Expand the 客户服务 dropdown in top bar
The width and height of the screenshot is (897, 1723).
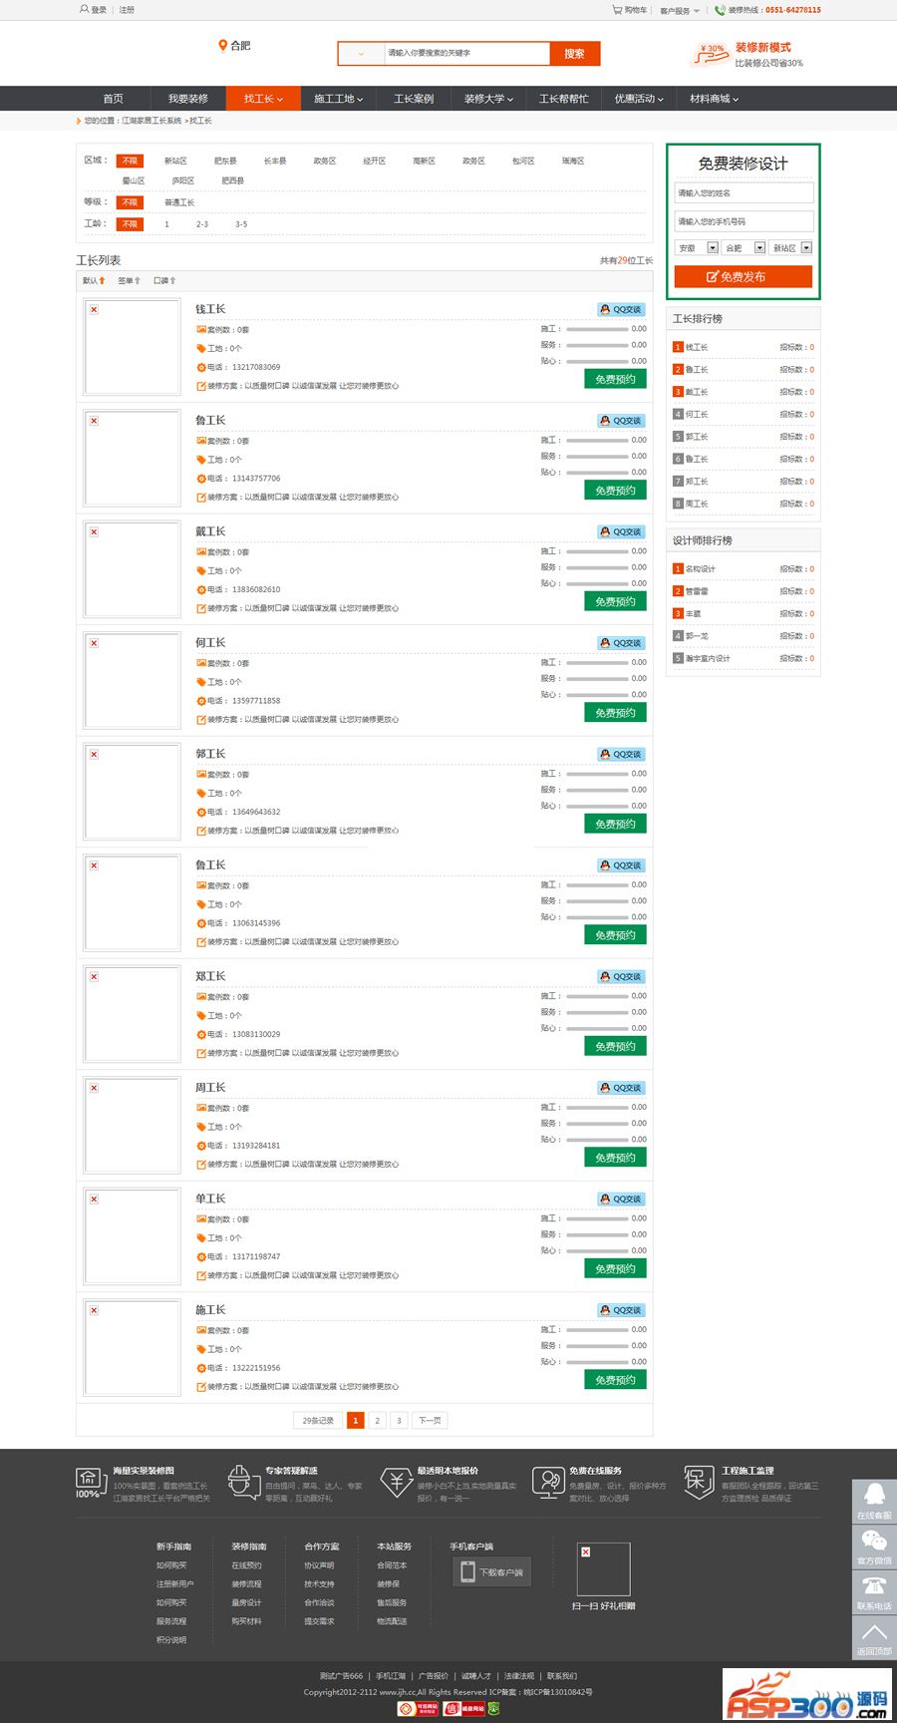pyautogui.click(x=680, y=11)
